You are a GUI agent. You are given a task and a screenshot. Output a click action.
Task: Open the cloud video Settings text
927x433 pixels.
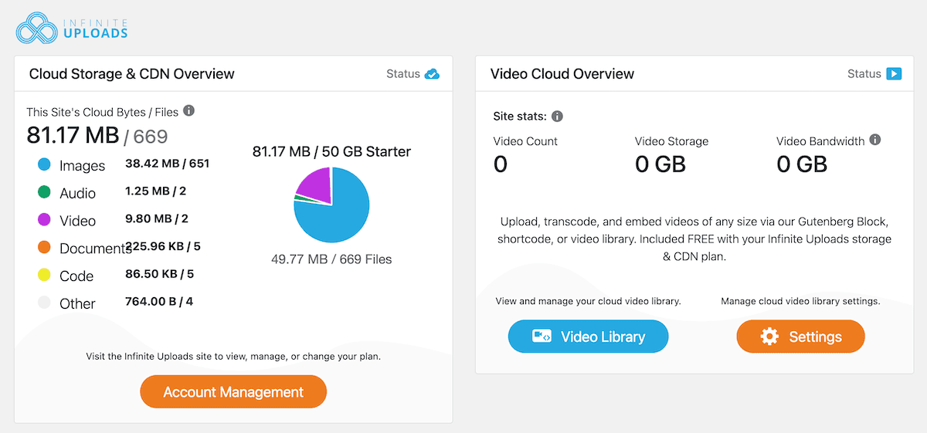point(815,337)
